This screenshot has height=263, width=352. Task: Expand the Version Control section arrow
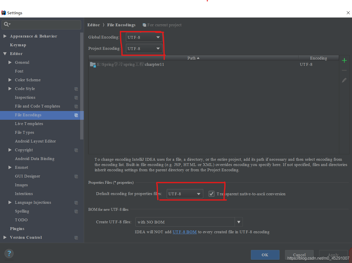[x=5, y=237]
